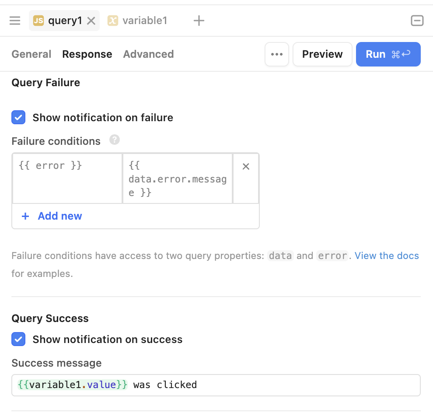Open the General settings tab
The width and height of the screenshot is (433, 413).
[31, 54]
